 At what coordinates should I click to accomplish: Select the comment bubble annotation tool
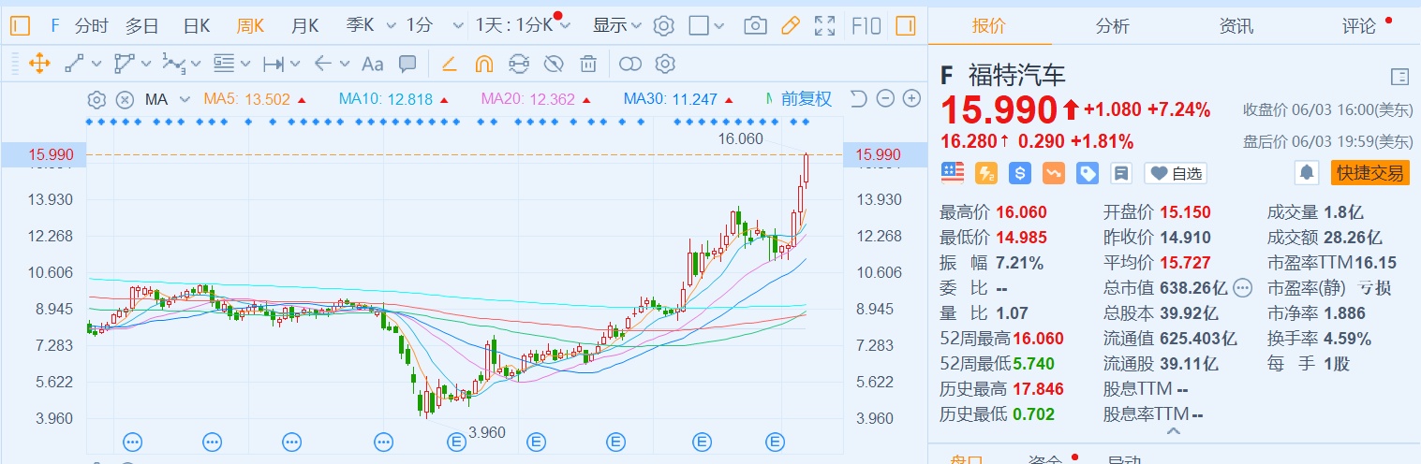tap(407, 64)
